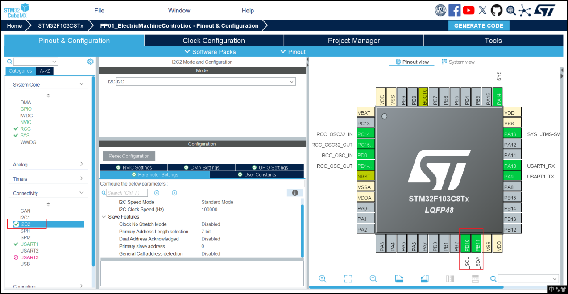The image size is (568, 294).
Task: Toggle the Categories view button
Action: 20,71
